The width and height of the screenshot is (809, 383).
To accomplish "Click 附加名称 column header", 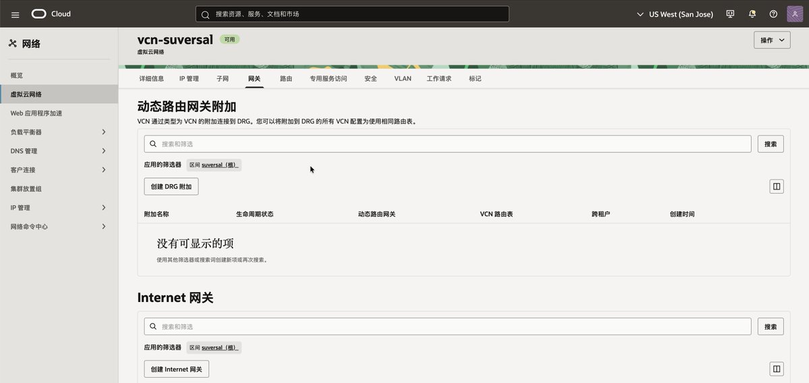I will click(156, 214).
